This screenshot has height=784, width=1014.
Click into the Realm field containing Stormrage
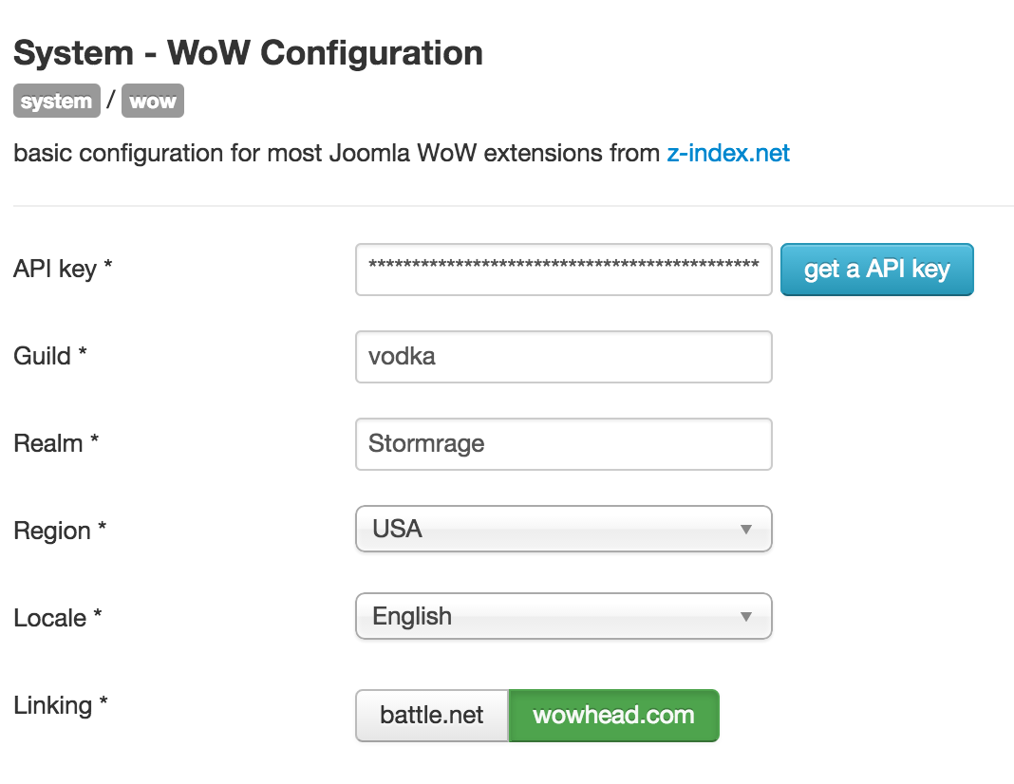pos(563,444)
